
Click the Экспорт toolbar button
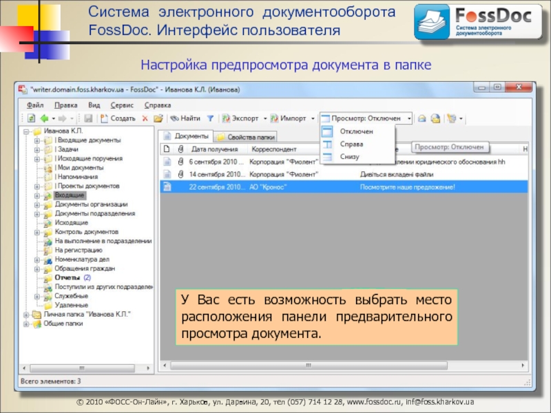point(240,118)
